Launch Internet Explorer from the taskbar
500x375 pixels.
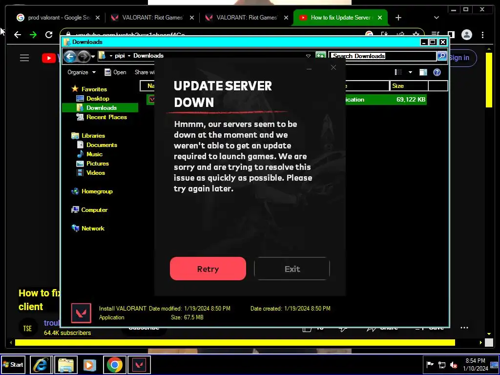pos(41,365)
